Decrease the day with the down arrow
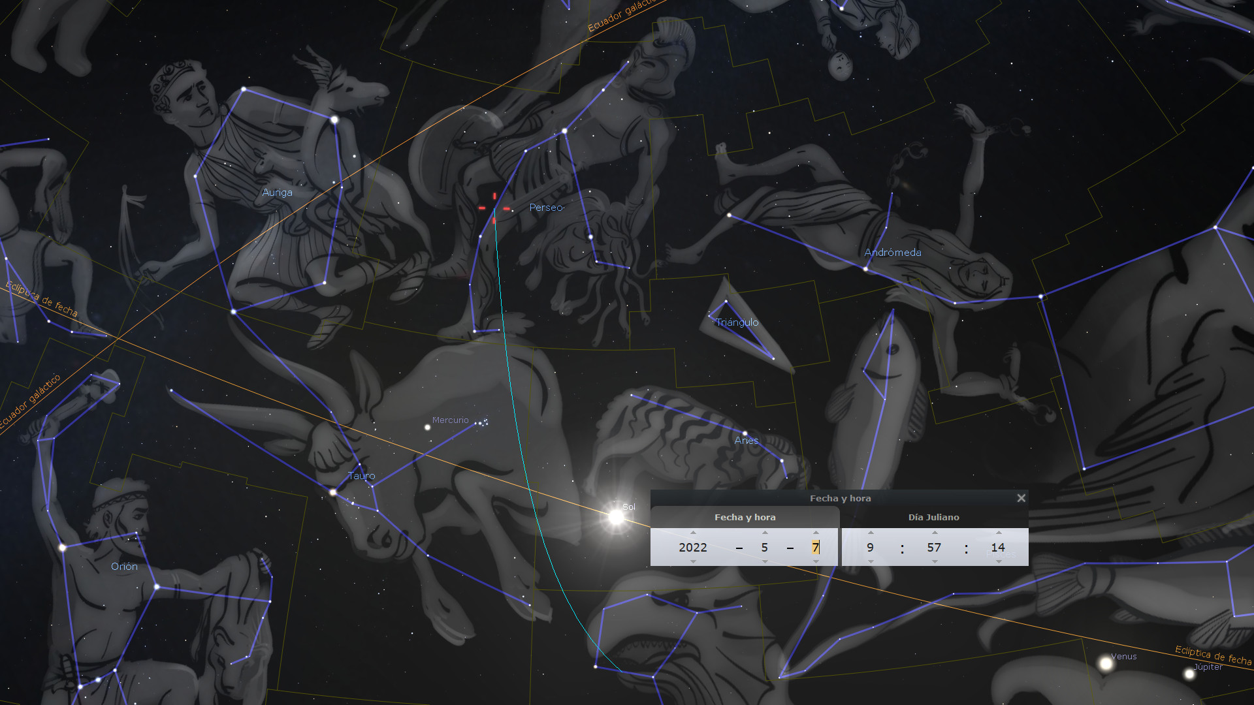The height and width of the screenshot is (705, 1254). coord(816,561)
